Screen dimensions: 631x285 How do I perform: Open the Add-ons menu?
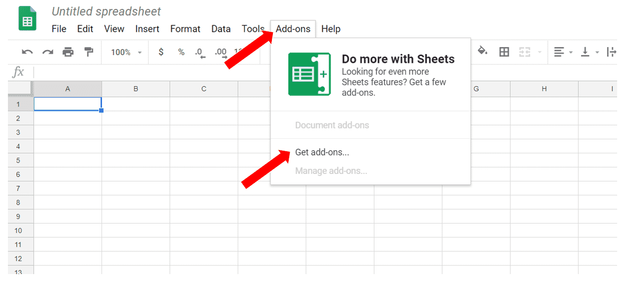[x=293, y=29]
